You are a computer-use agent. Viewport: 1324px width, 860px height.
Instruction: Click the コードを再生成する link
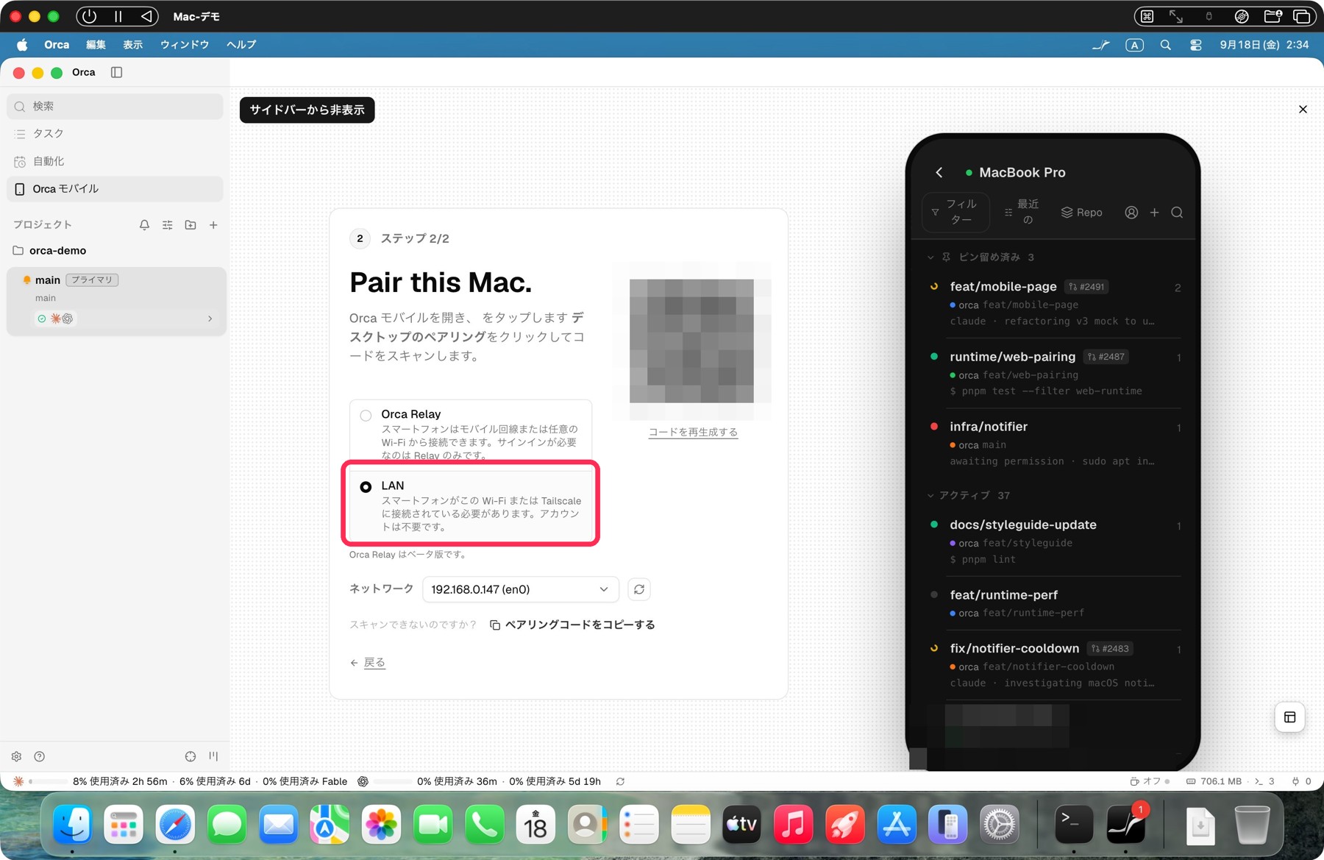click(x=693, y=432)
